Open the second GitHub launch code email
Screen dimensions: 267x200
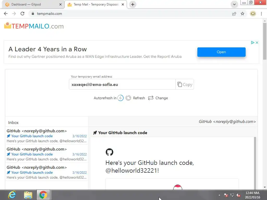coord(47,154)
